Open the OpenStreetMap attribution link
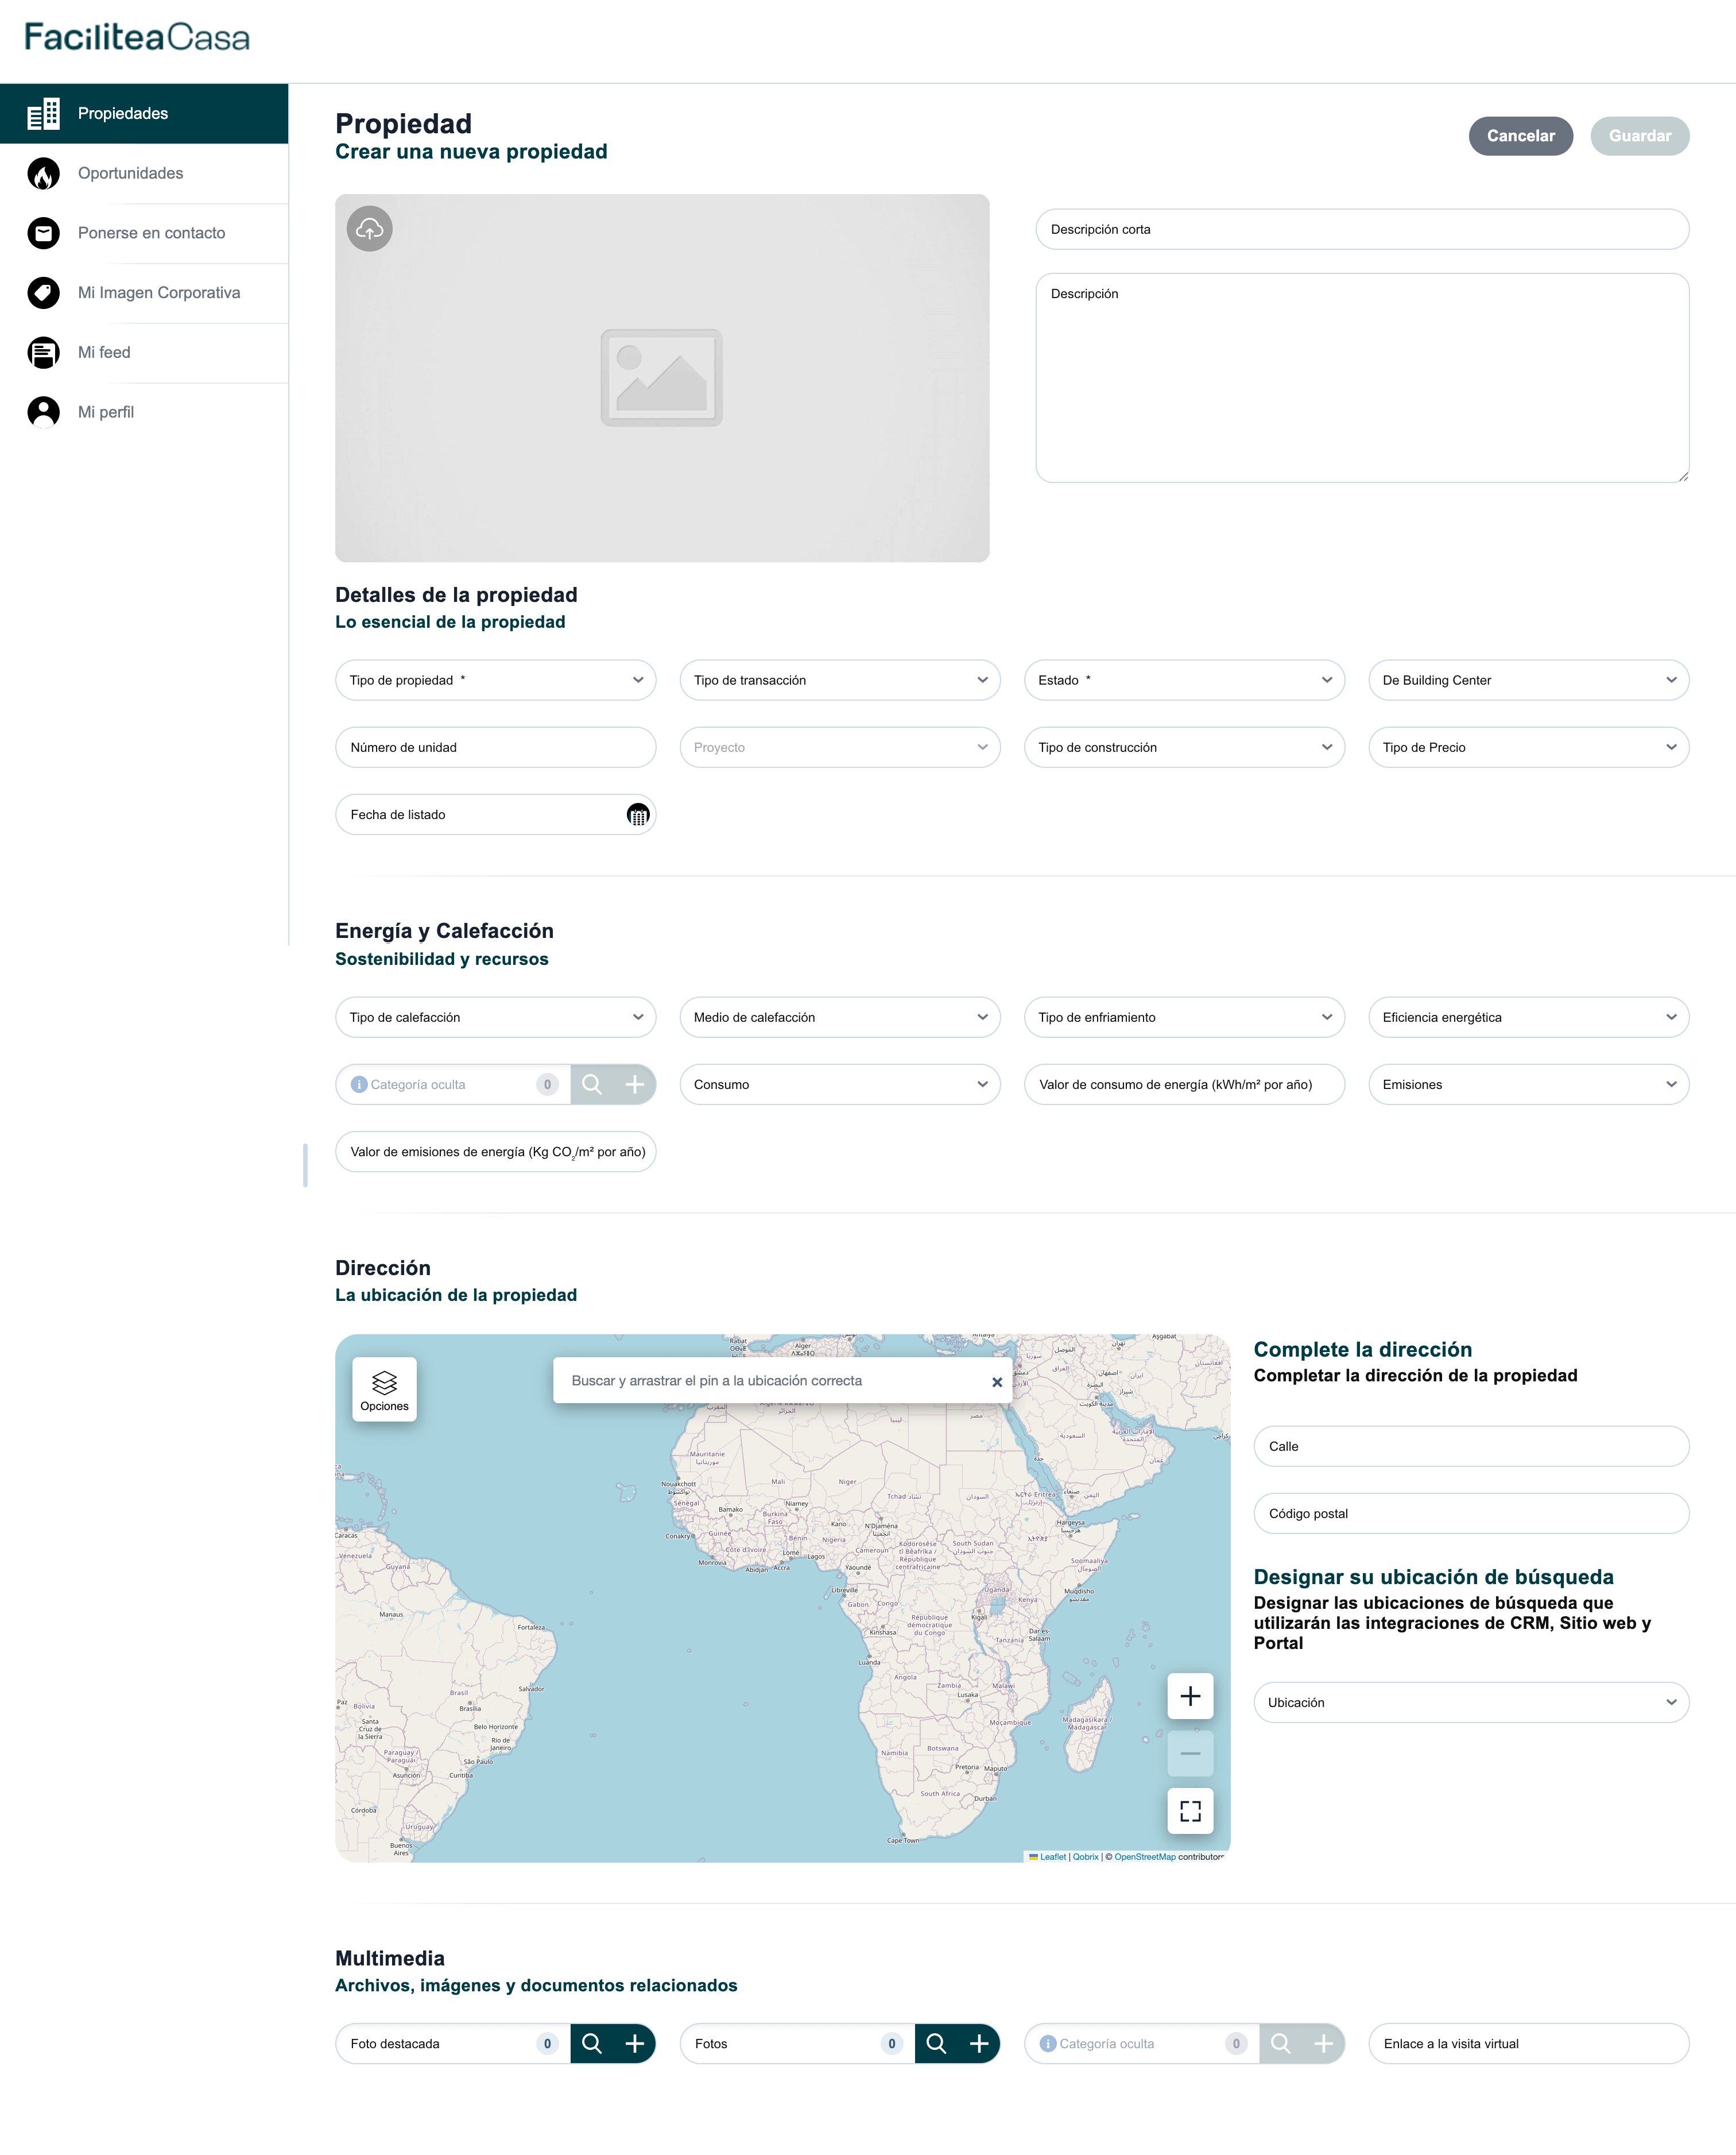 point(1144,1857)
